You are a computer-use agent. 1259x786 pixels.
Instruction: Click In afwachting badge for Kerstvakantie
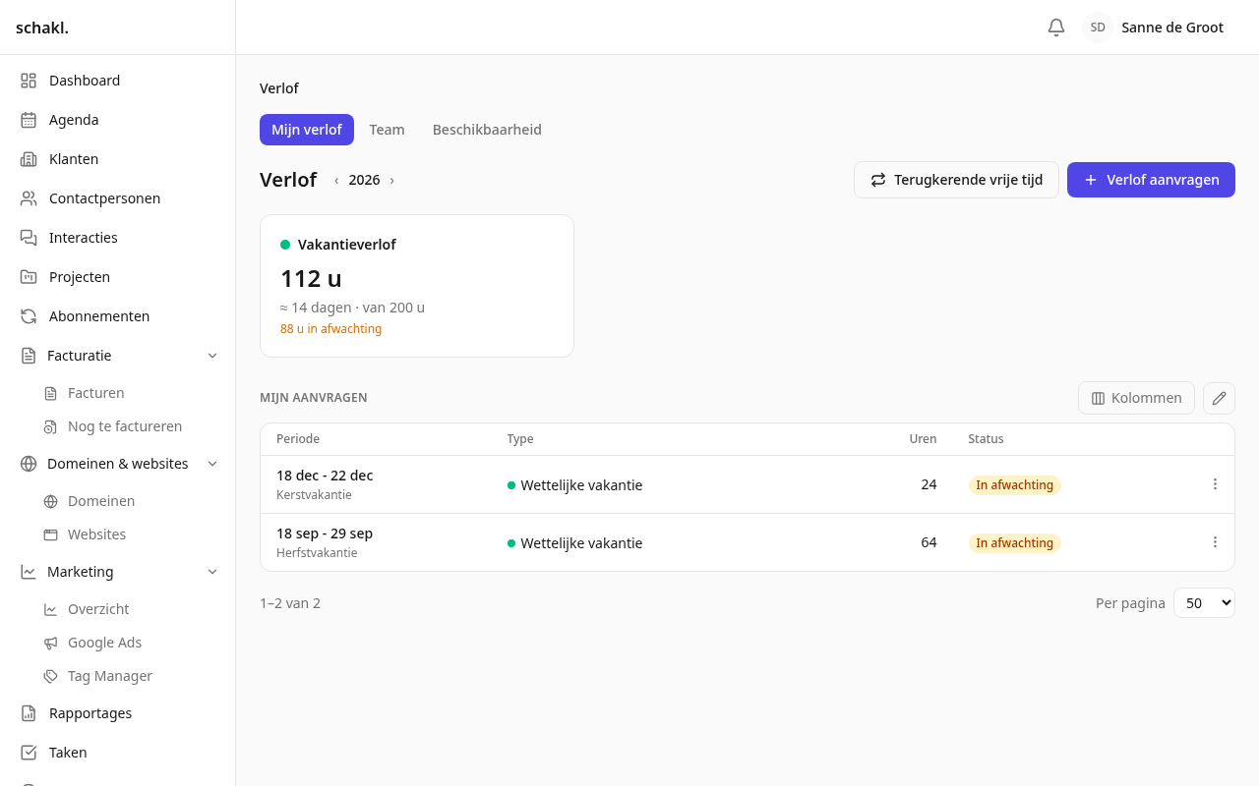click(x=1014, y=485)
